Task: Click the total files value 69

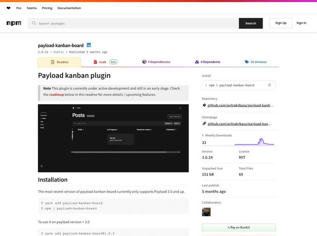Action: pos(241,174)
